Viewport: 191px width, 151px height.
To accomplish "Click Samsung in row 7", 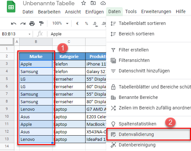I will pos(36,94).
